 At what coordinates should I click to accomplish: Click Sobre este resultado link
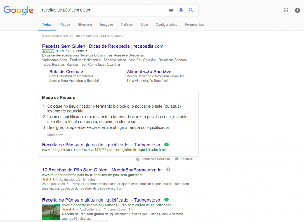click(156, 159)
